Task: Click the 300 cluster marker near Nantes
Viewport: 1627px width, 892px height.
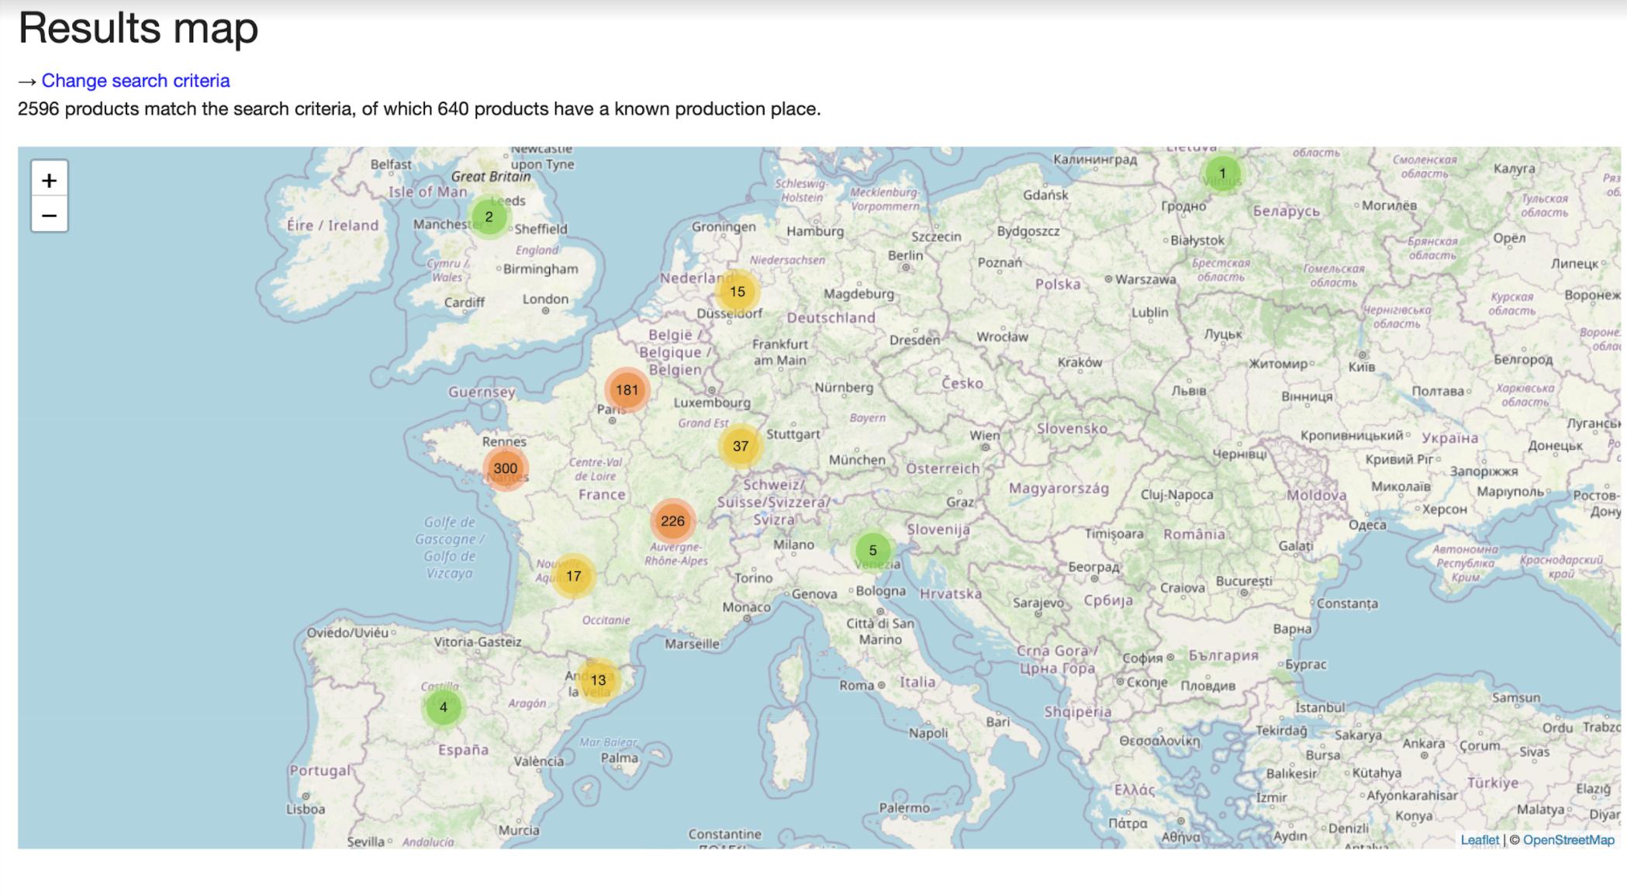Action: pyautogui.click(x=505, y=468)
